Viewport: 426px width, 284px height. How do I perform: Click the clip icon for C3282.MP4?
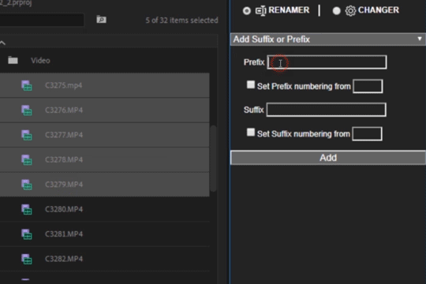point(27,259)
